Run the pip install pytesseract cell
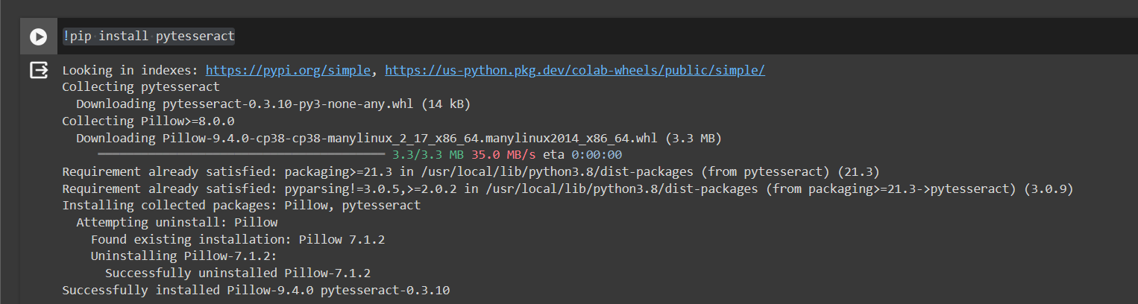The width and height of the screenshot is (1138, 304). coord(38,37)
